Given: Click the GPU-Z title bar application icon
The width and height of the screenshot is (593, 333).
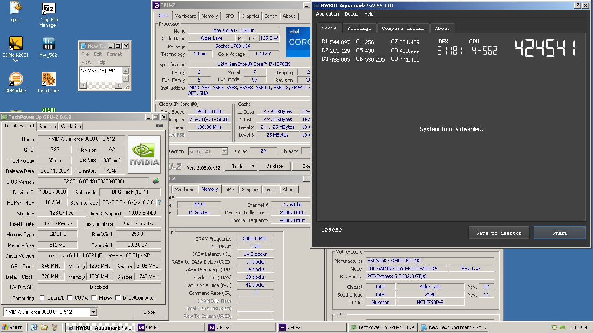Looking at the screenshot, I should point(5,117).
